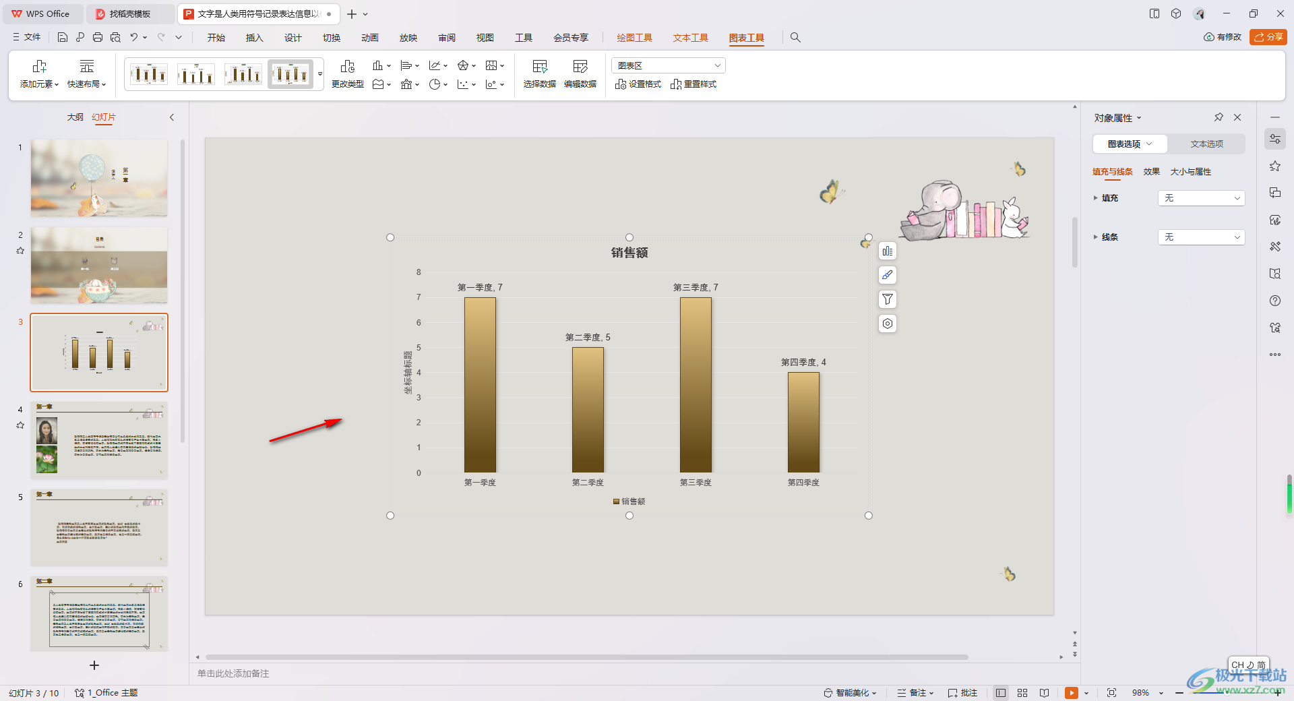Click the chart style brush floating button
Image resolution: width=1294 pixels, height=701 pixels.
(x=888, y=275)
